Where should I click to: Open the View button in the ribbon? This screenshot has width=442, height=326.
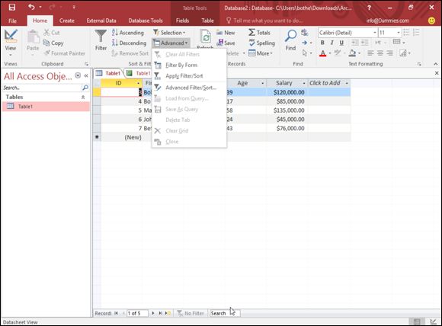tap(11, 43)
